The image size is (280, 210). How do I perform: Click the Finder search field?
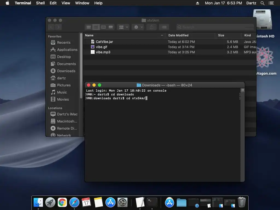point(215,27)
